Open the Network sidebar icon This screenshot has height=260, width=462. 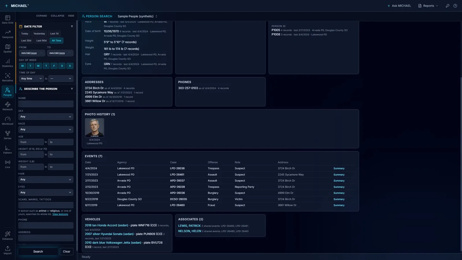click(8, 106)
